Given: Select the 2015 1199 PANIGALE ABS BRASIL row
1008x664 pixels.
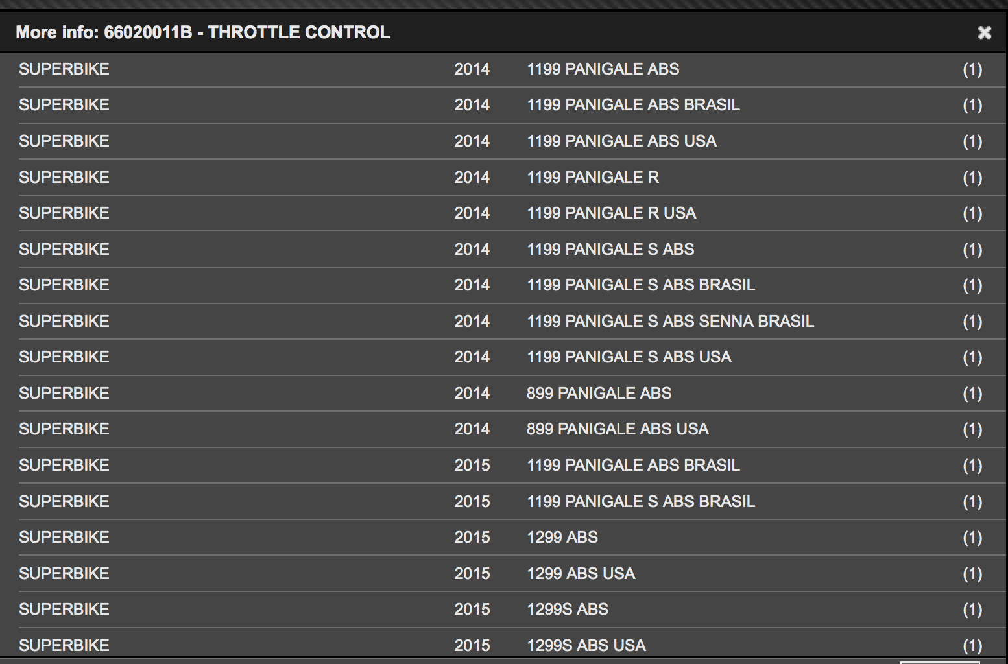Looking at the screenshot, I should (632, 466).
